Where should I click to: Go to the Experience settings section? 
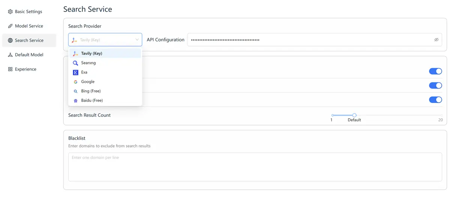25,69
